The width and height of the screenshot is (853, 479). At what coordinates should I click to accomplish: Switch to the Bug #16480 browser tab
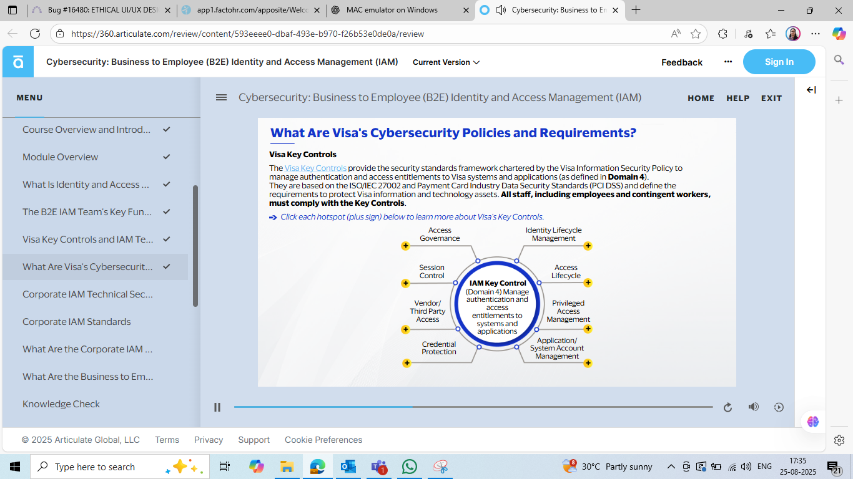pyautogui.click(x=100, y=10)
